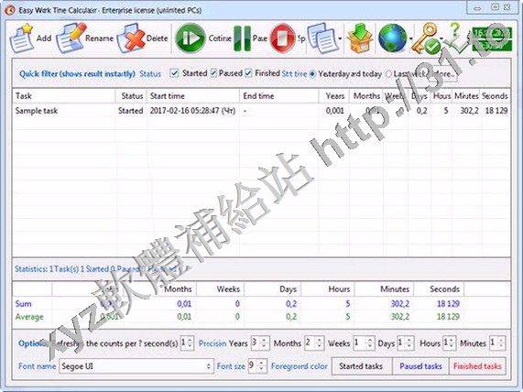Sort by the Start time column header
This screenshot has width=523, height=392.
point(193,96)
